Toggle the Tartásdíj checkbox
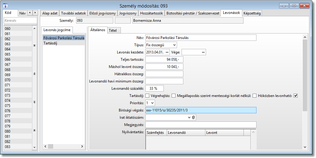 (x=147, y=96)
